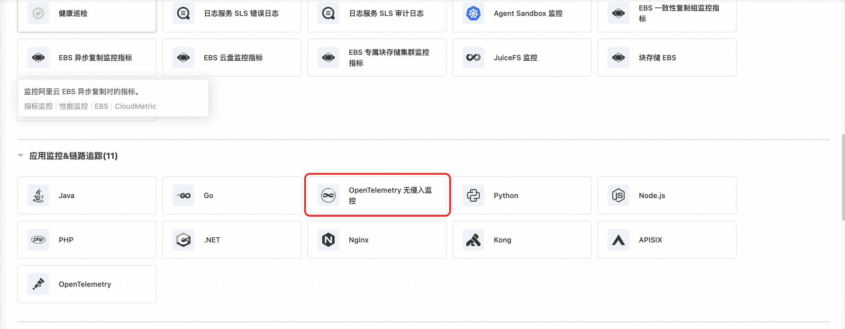Choose the PHP elephant logo icon
The image size is (845, 329).
click(x=38, y=240)
